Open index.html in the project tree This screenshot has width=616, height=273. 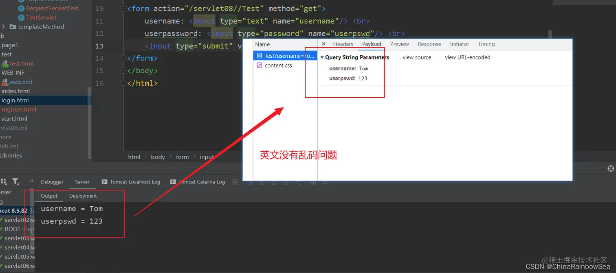point(15,91)
